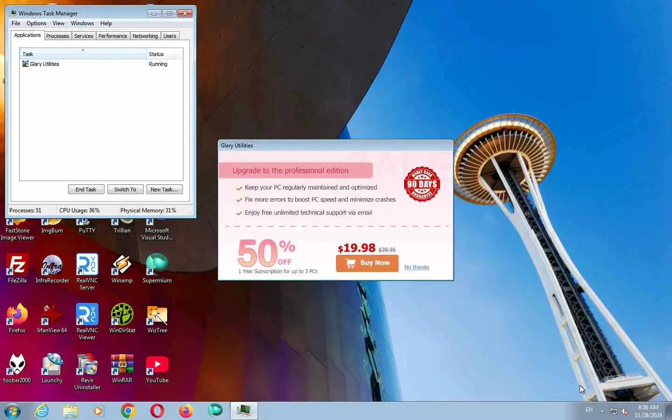Click the No thanks link
Screen dimensions: 672x420
pyautogui.click(x=417, y=267)
